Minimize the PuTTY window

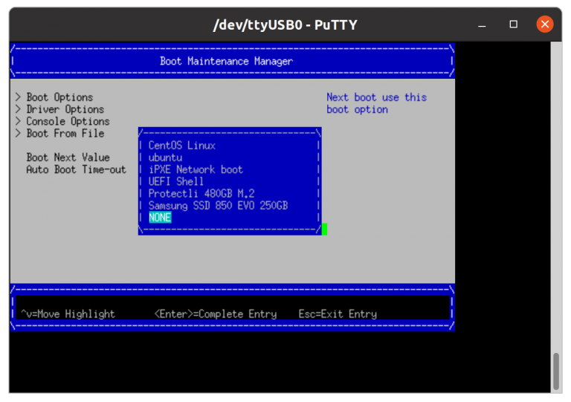point(482,25)
